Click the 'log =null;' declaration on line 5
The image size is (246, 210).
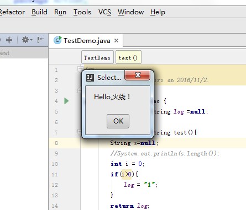point(191,111)
